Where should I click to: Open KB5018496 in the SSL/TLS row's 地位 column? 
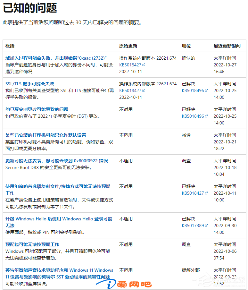tap(194, 90)
